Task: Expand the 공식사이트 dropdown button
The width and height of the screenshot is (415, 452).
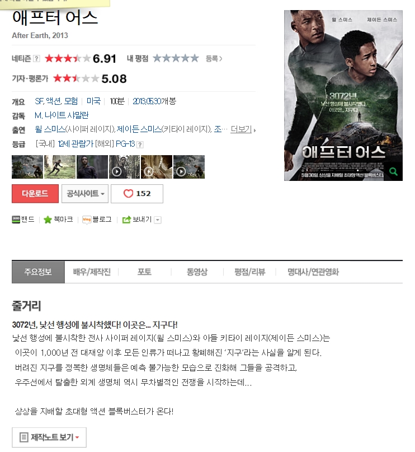Action: tap(85, 194)
